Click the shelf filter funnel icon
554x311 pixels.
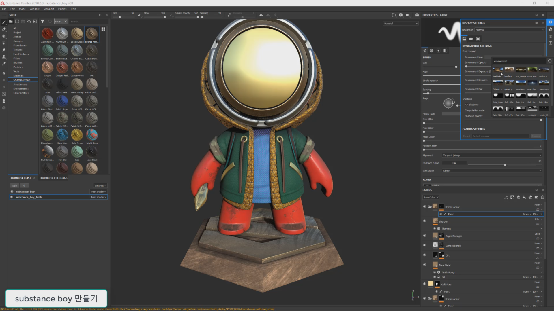coord(43,21)
